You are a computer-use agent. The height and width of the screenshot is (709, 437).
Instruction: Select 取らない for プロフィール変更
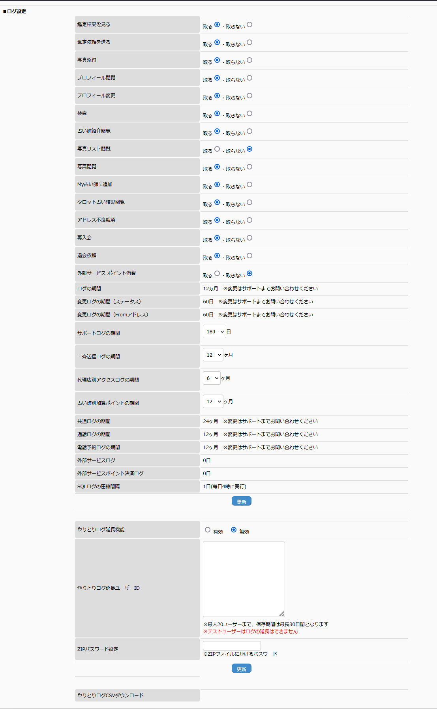coord(249,96)
